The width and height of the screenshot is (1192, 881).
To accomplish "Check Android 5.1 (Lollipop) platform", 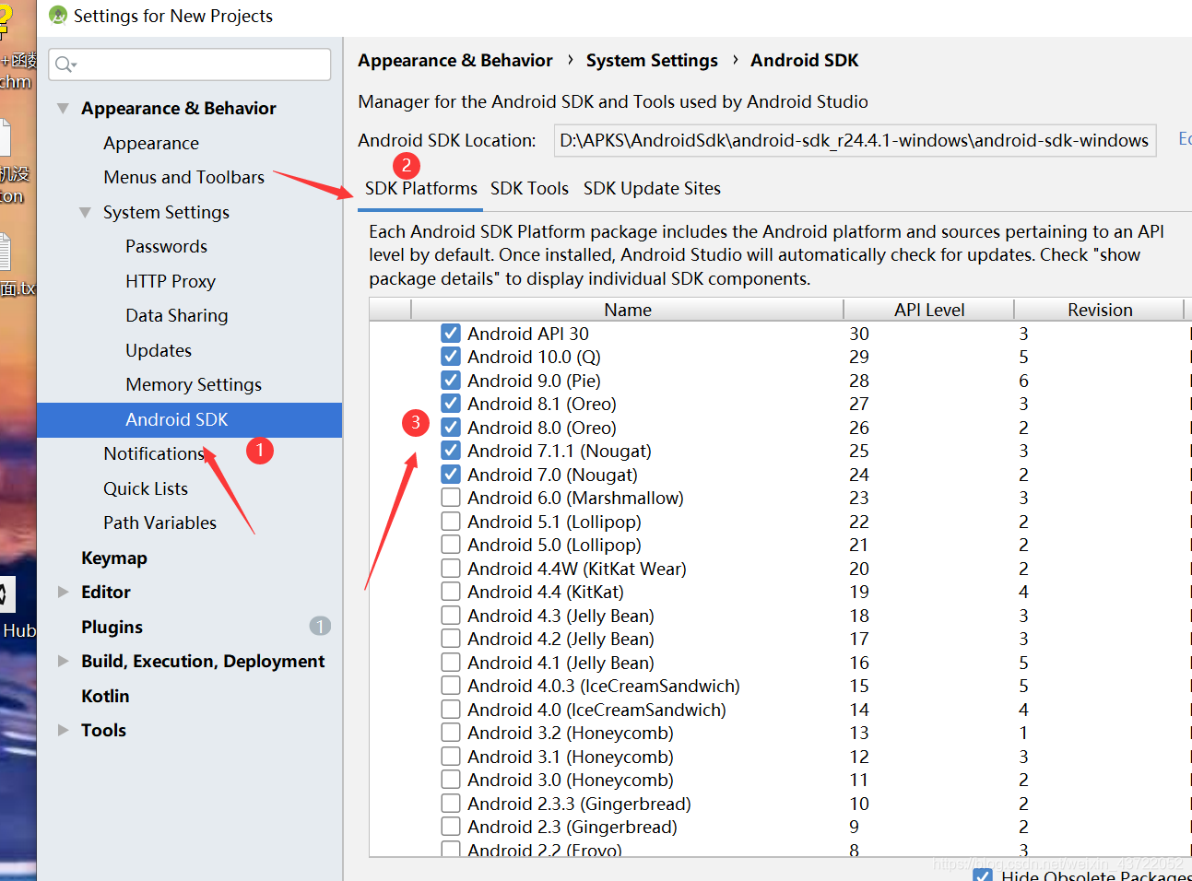I will click(451, 522).
